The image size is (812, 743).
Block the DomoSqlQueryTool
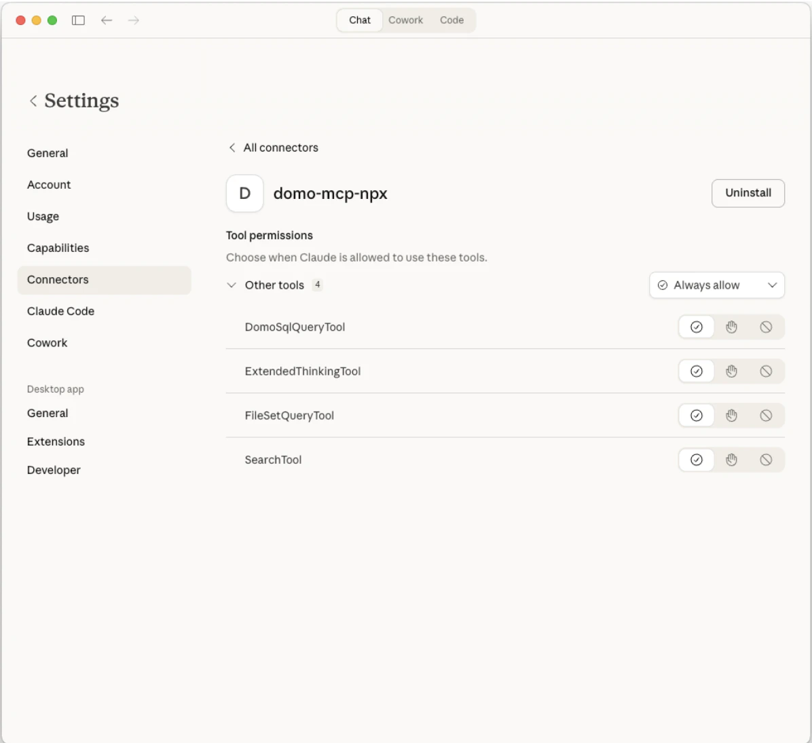[766, 327]
